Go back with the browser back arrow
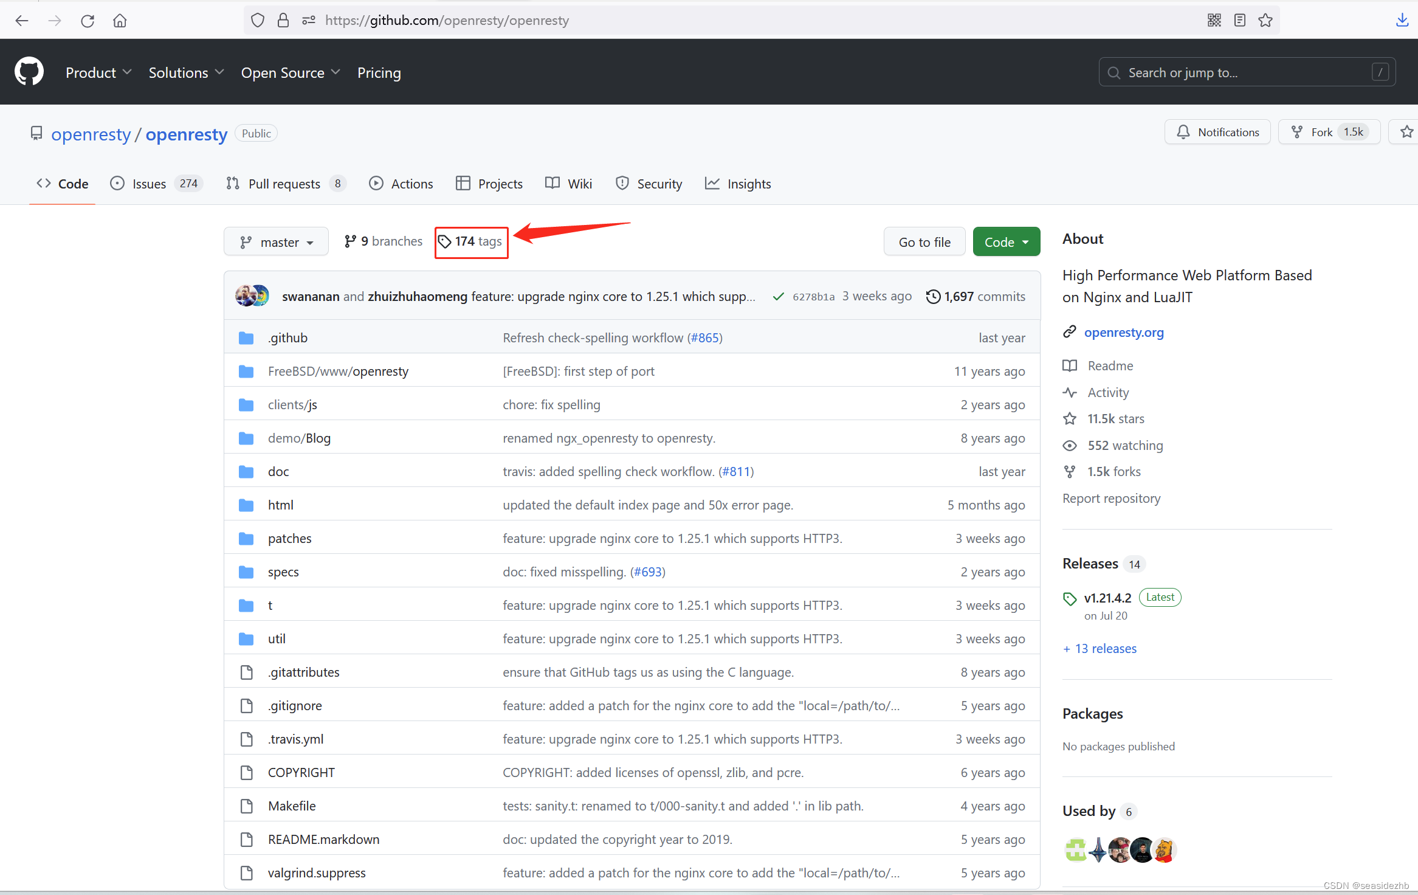 (22, 21)
